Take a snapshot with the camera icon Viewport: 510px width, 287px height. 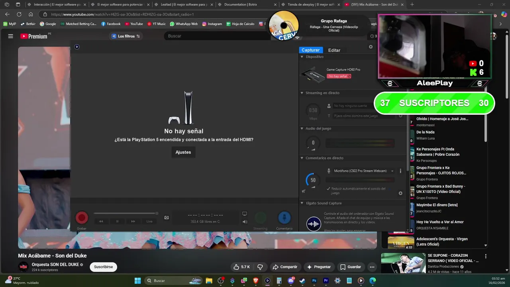click(x=167, y=218)
